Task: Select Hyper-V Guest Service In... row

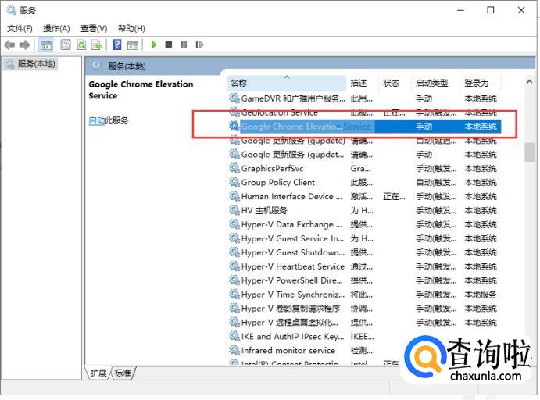Action: 364,238
